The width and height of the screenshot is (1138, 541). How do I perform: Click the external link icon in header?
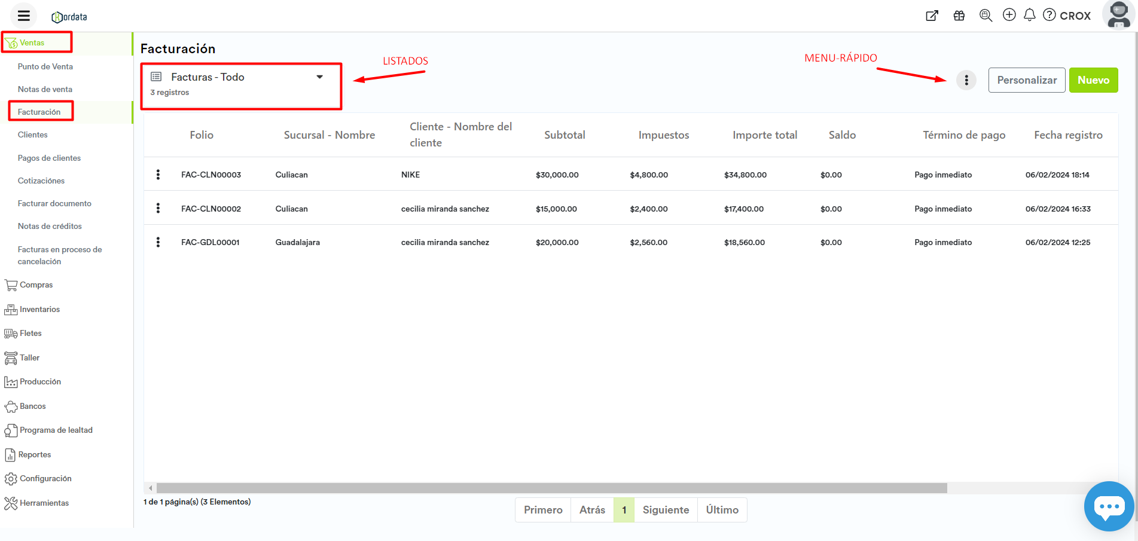click(x=932, y=16)
